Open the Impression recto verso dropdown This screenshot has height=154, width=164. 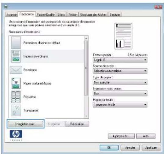pyautogui.click(x=120, y=93)
